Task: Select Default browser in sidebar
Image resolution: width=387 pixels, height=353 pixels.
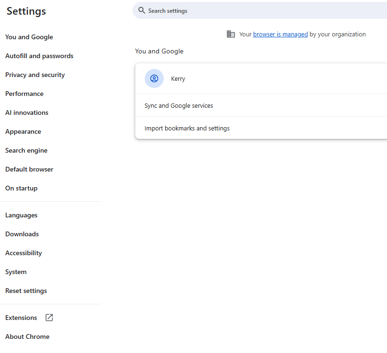Action: (x=29, y=169)
